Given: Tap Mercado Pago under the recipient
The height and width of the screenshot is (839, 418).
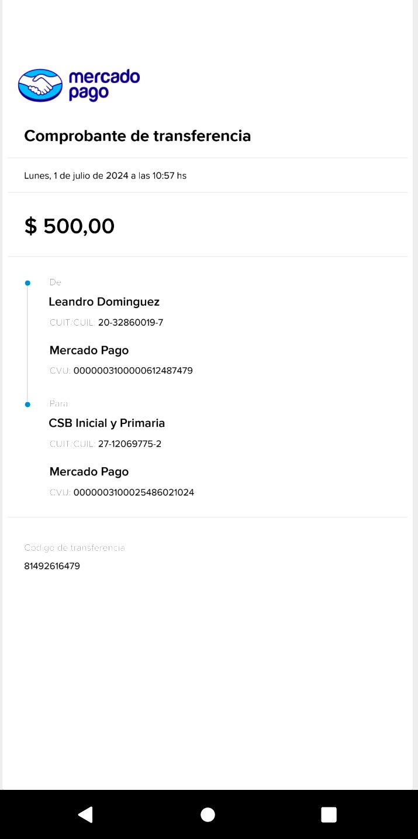Looking at the screenshot, I should click(x=89, y=471).
